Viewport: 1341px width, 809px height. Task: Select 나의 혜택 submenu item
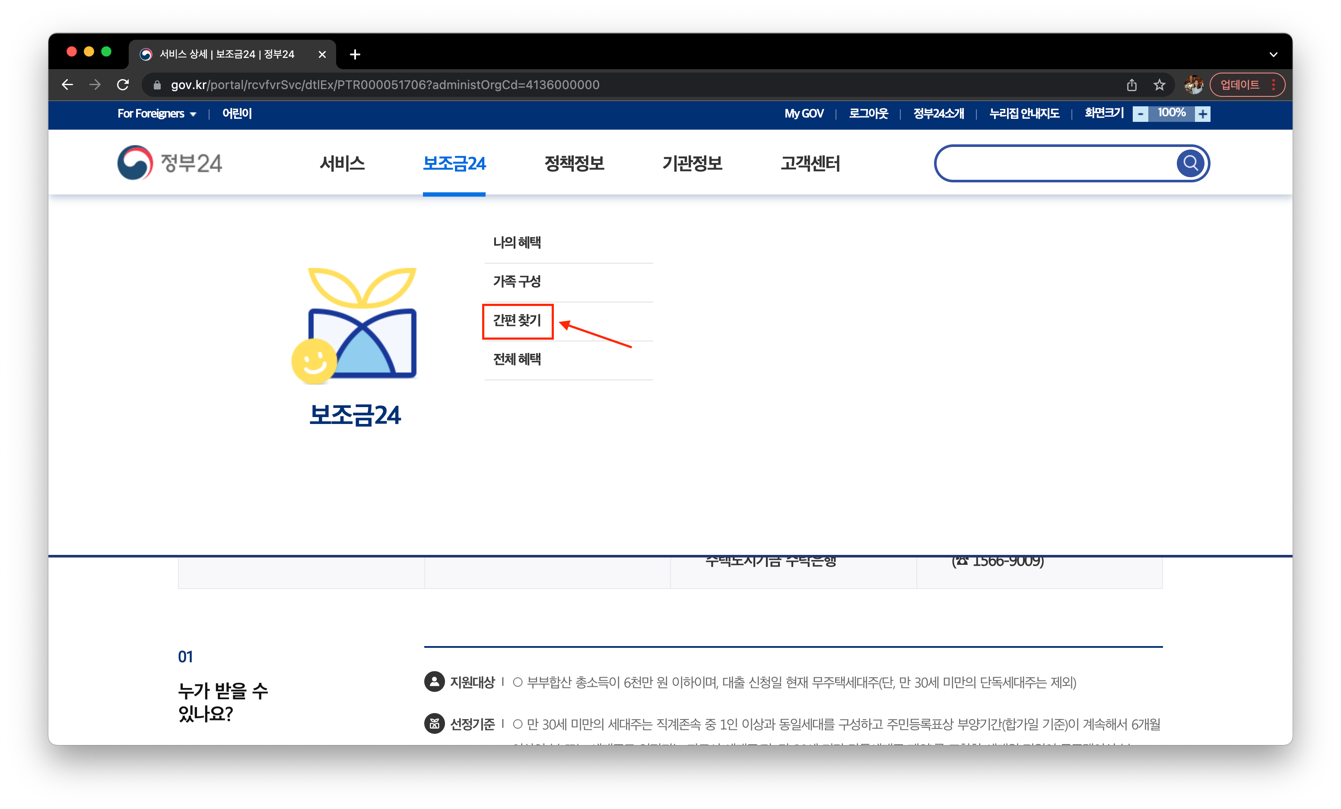pos(516,242)
